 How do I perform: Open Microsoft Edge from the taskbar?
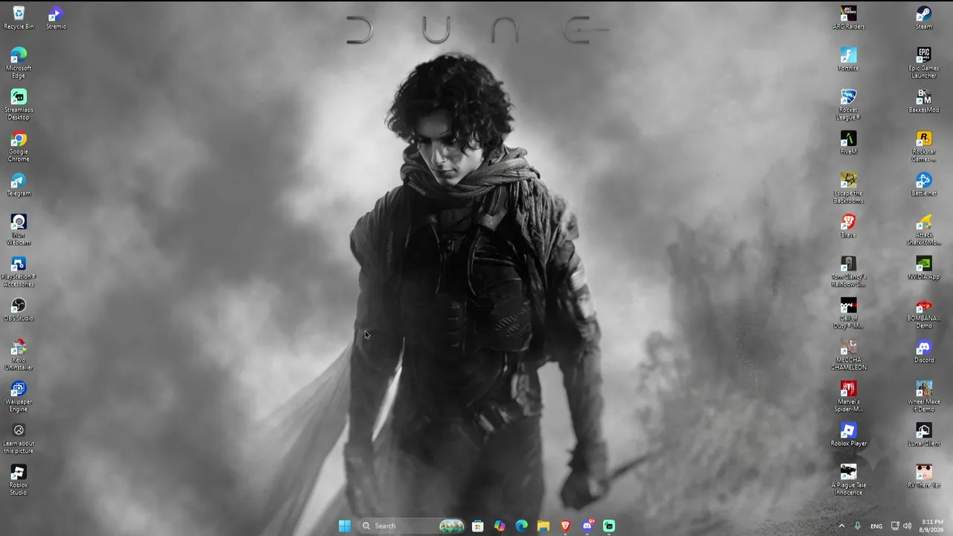click(x=522, y=526)
